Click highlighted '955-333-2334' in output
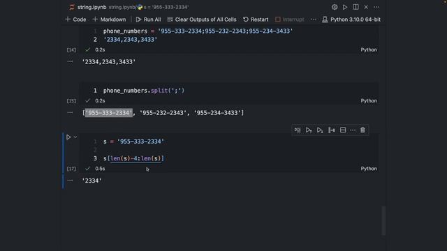The image size is (447, 251). coord(109,113)
